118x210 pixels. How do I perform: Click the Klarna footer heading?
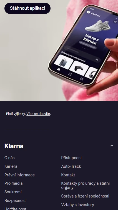14,146
